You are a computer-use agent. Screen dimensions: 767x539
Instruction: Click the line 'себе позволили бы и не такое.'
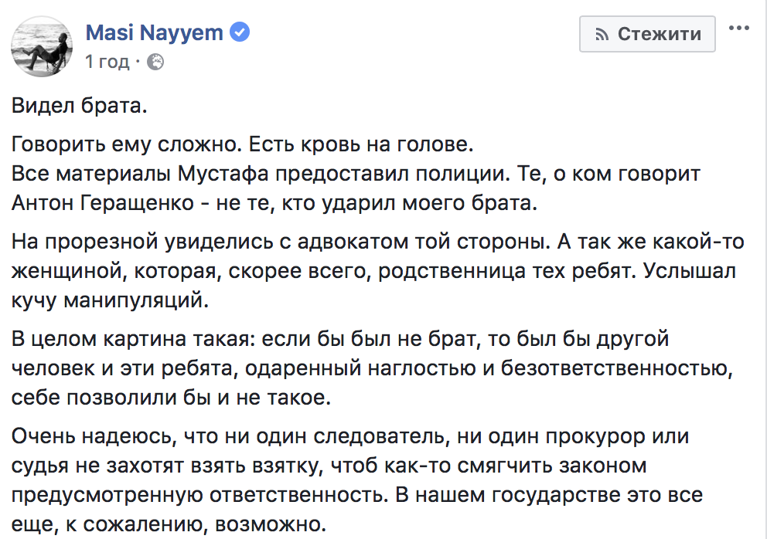171,397
